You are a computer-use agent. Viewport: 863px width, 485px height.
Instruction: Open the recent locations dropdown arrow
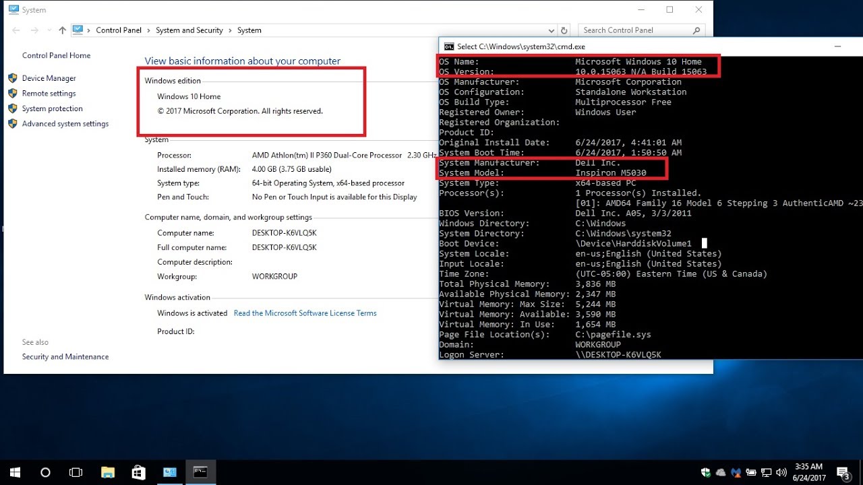pos(49,30)
